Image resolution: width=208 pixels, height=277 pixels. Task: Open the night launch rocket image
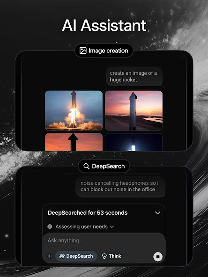pyautogui.click(x=134, y=142)
